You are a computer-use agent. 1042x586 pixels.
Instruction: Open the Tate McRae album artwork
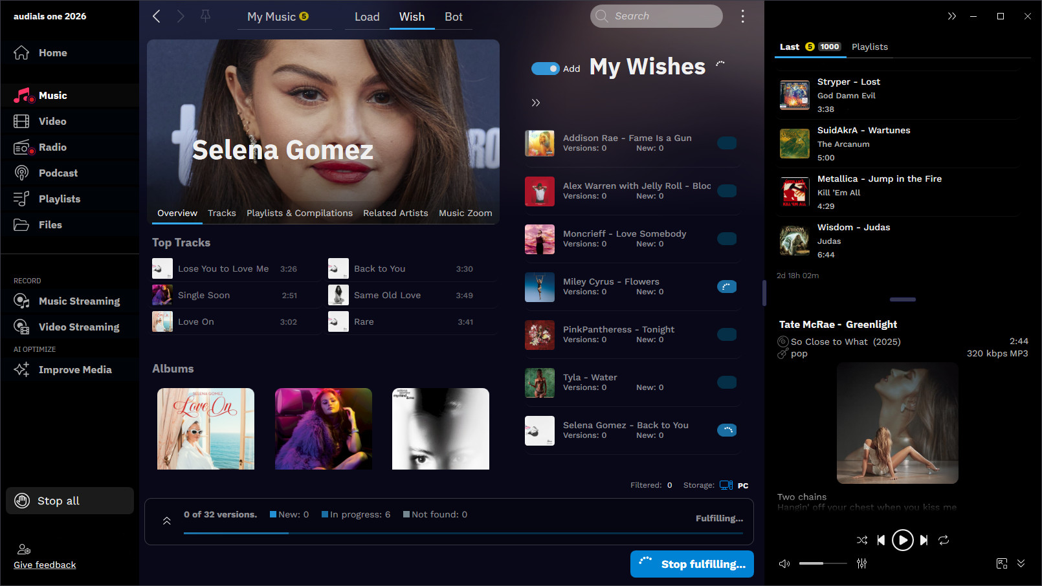897,423
